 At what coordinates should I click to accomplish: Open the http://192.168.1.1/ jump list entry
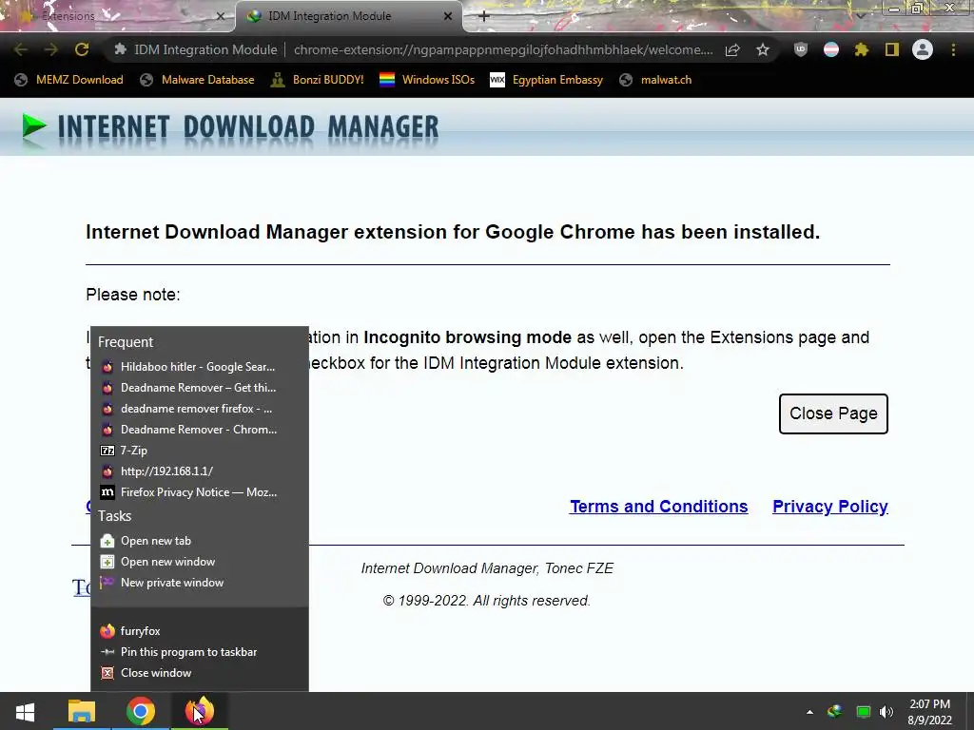(x=200, y=471)
